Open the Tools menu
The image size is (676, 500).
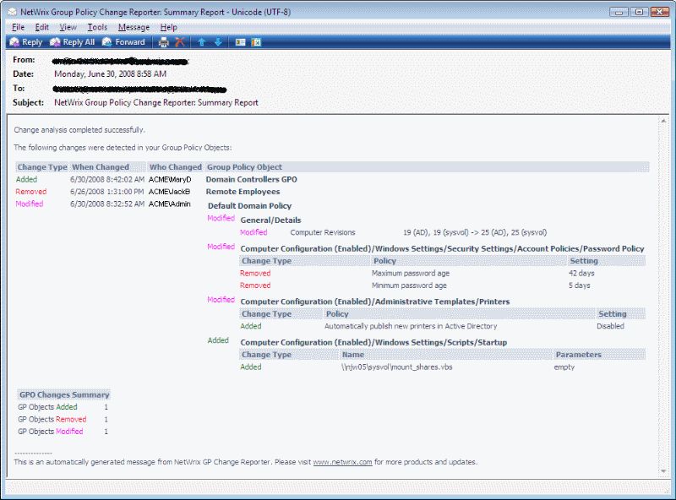coord(97,27)
